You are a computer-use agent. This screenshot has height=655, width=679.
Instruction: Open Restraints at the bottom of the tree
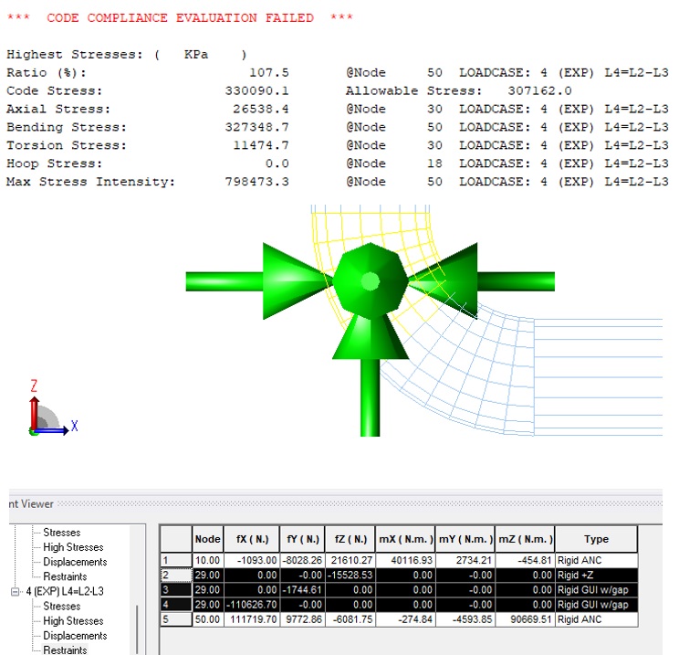click(66, 650)
